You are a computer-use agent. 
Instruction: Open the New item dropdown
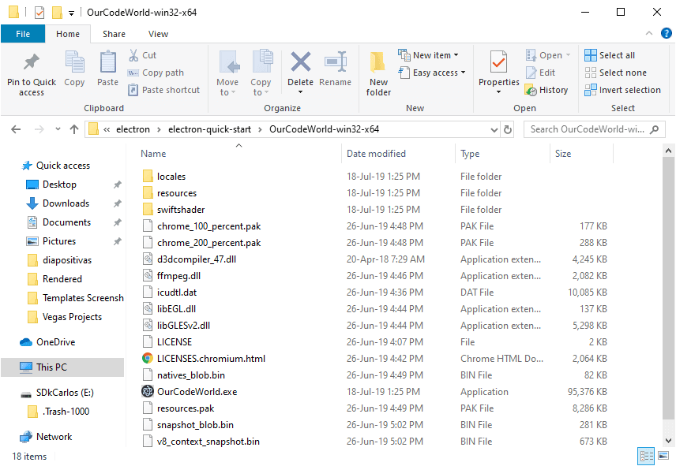tap(429, 55)
